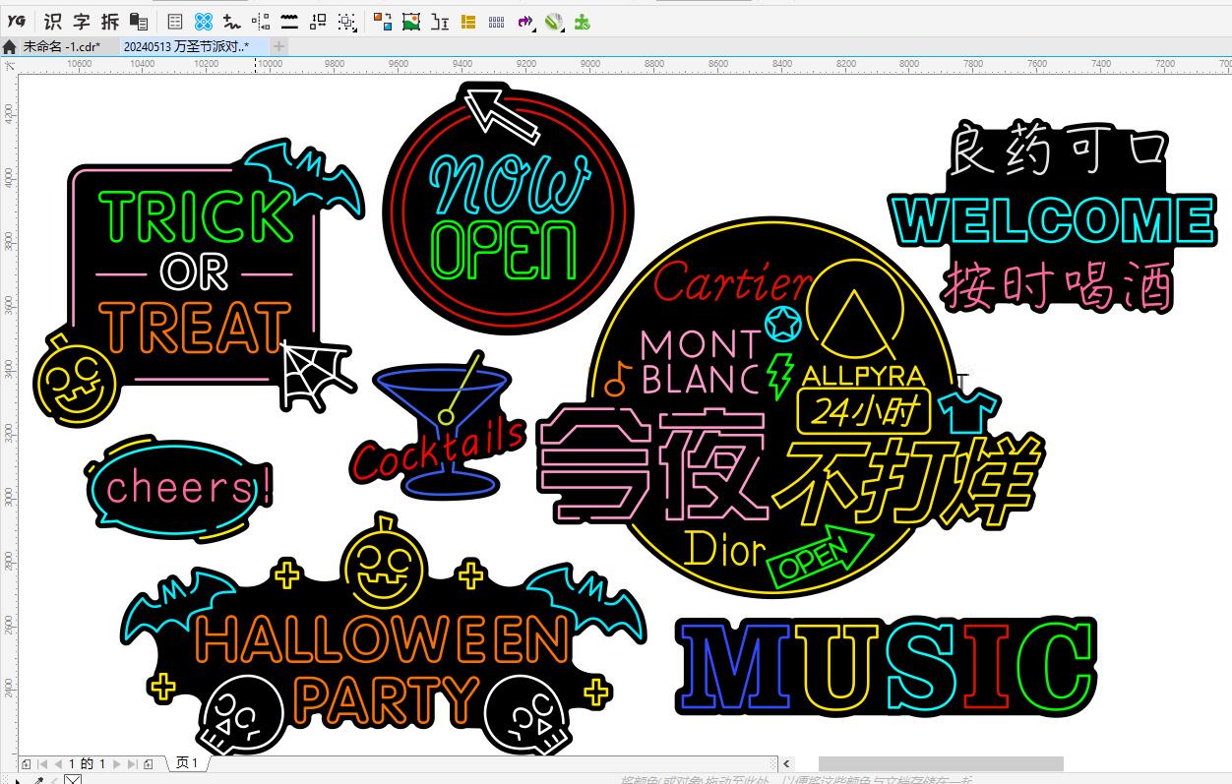Select the no-fill X color swatch
The image size is (1232, 784).
pos(73,780)
